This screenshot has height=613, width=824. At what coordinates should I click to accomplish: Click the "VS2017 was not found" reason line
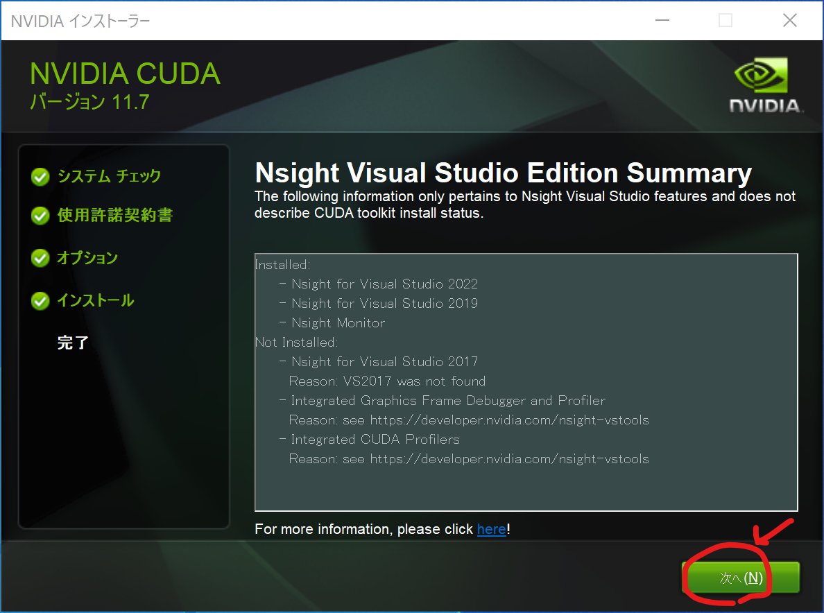pyautogui.click(x=387, y=381)
